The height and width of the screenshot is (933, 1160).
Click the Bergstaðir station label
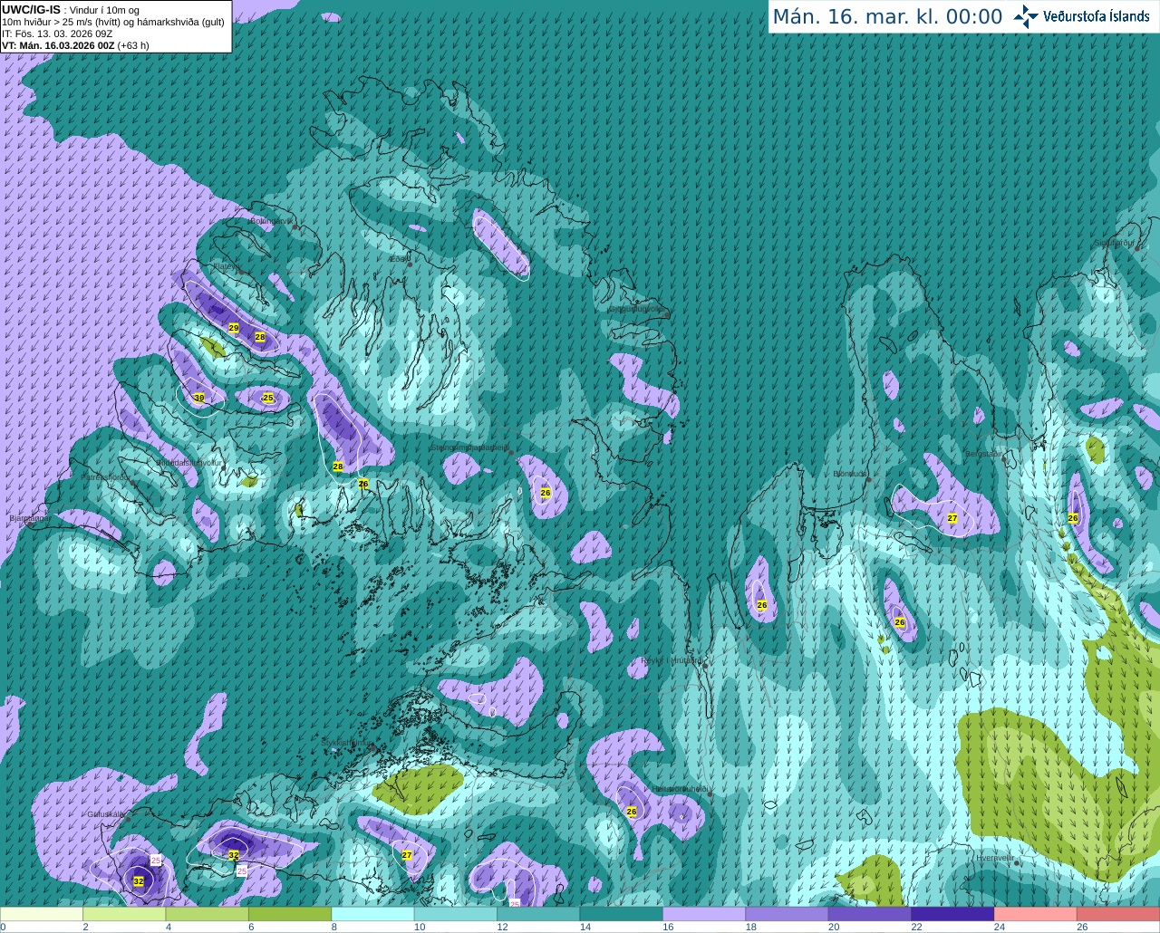985,454
